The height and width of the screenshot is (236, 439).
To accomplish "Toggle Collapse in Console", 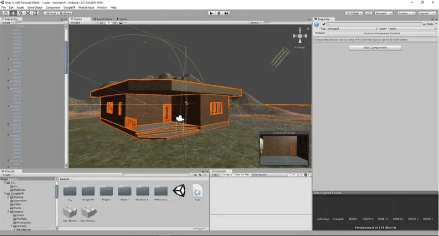I will pos(227,175).
